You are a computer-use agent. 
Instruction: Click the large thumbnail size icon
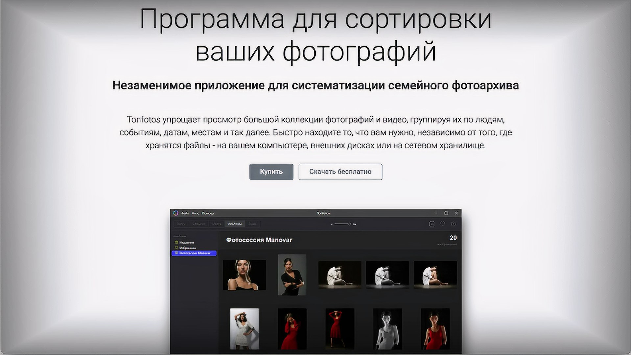coord(355,224)
